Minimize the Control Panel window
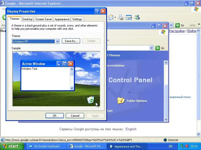201x150 pixels. (x=153, y=26)
